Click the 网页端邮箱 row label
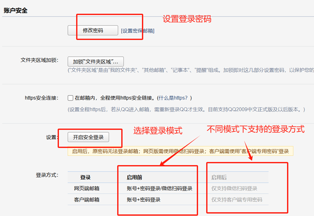 coord(87,188)
